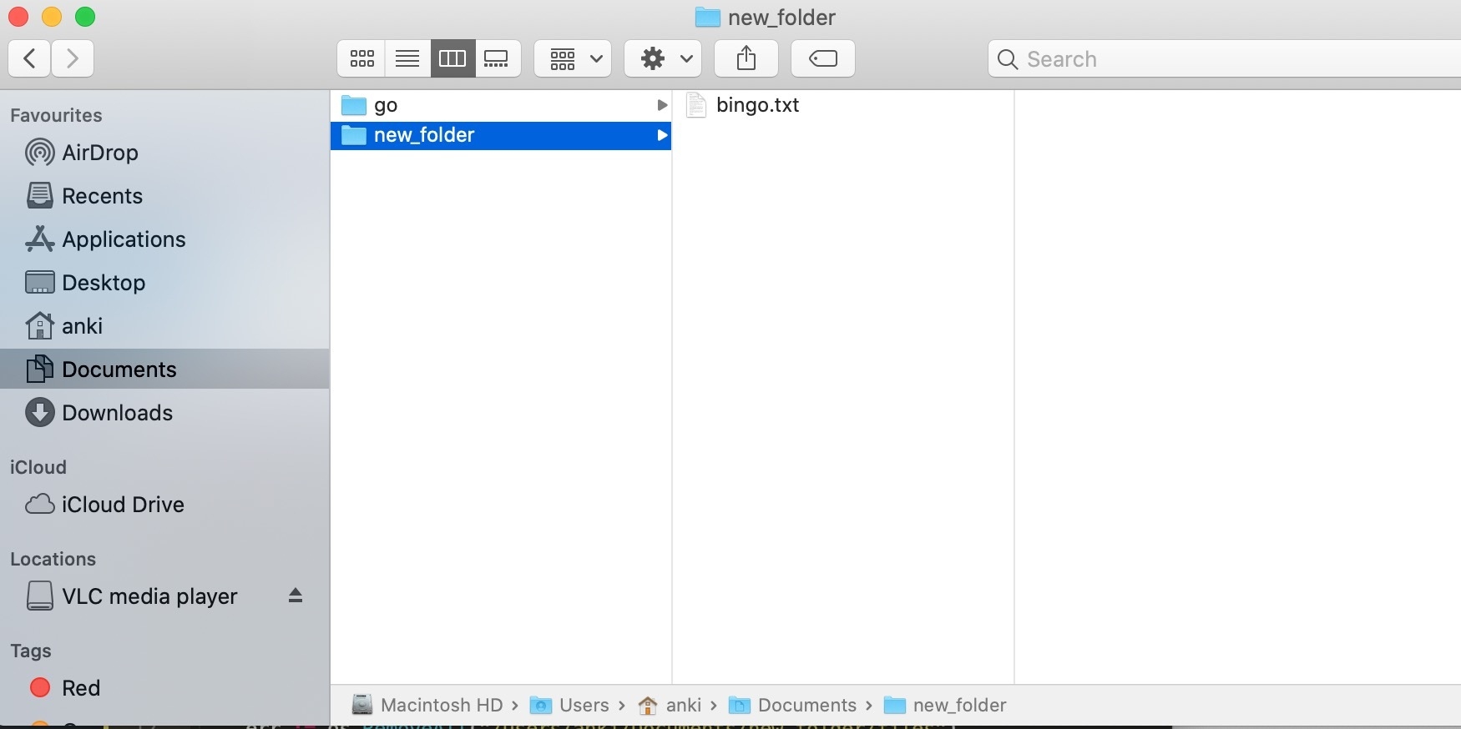
Task: Click the bingo.txt document icon
Action: click(696, 105)
